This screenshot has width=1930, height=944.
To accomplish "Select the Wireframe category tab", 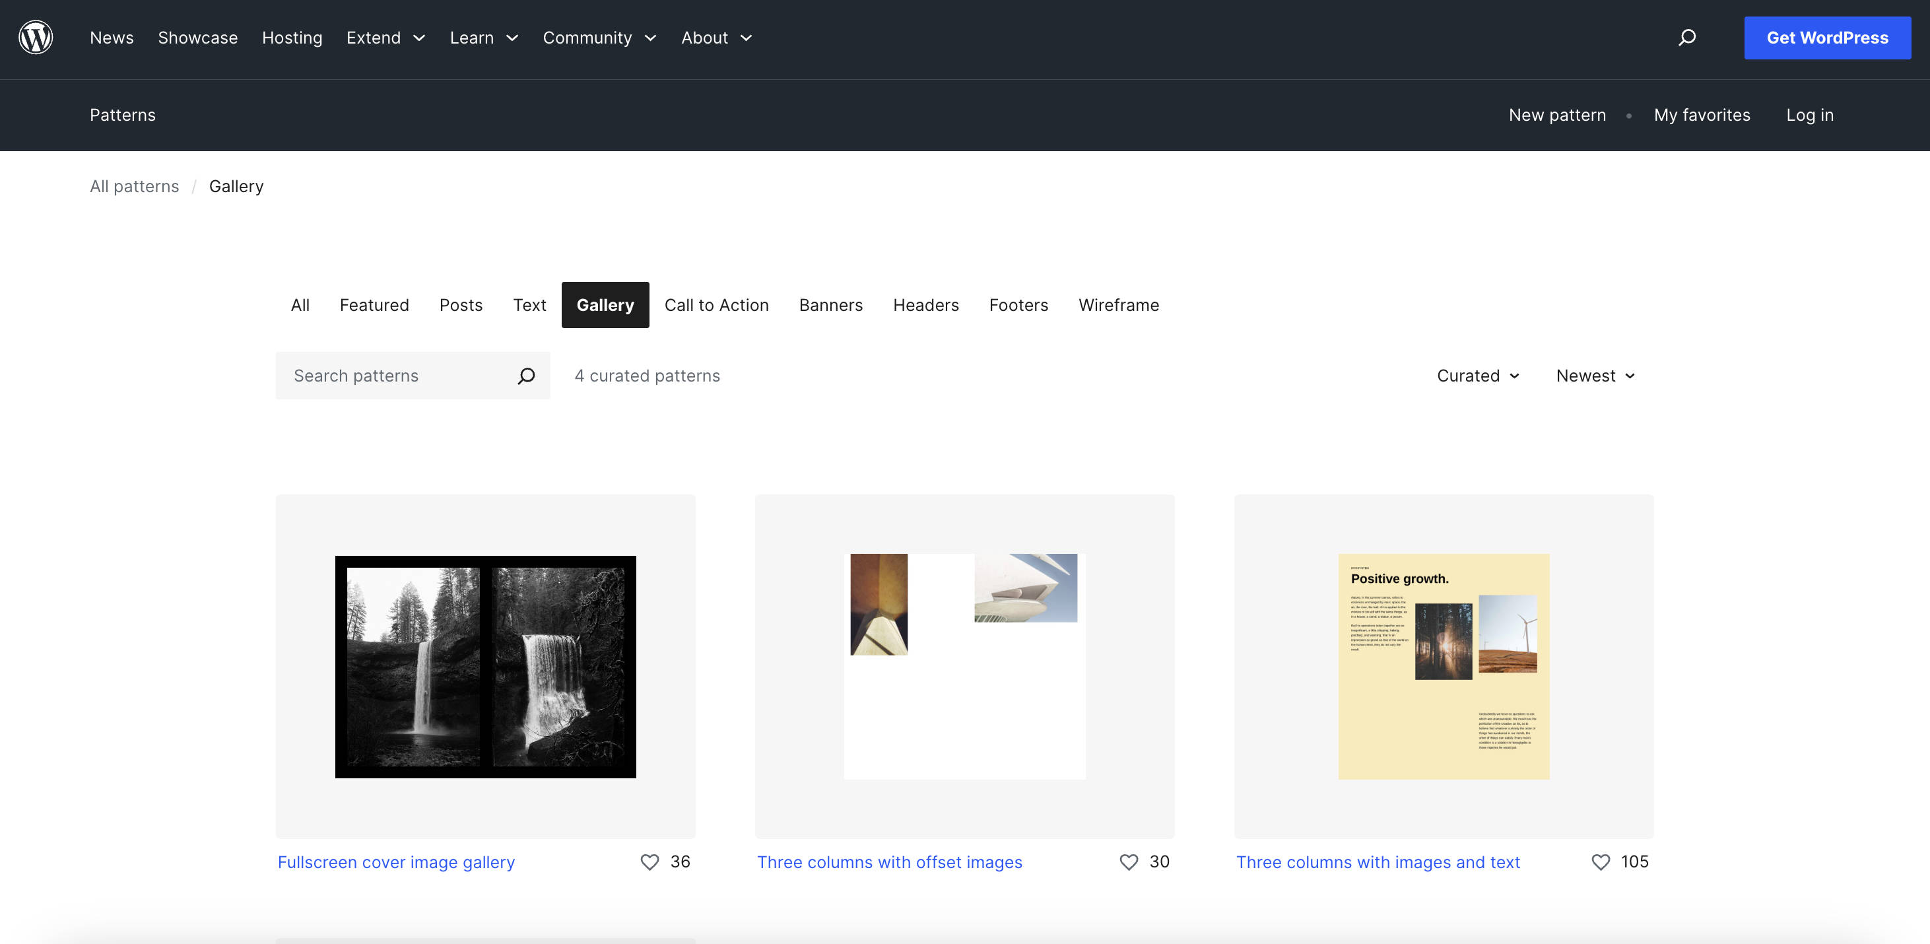I will [x=1119, y=305].
